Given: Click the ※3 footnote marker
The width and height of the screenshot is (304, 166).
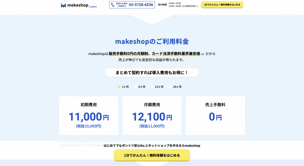Looking at the screenshot, I should tap(202, 54).
